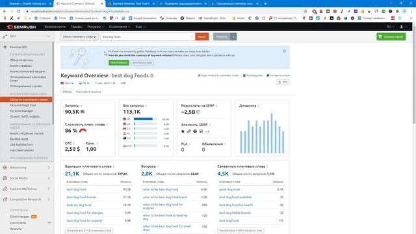416x234 pixels.
Task: Open the Возможности header menu
Action: (55, 27)
